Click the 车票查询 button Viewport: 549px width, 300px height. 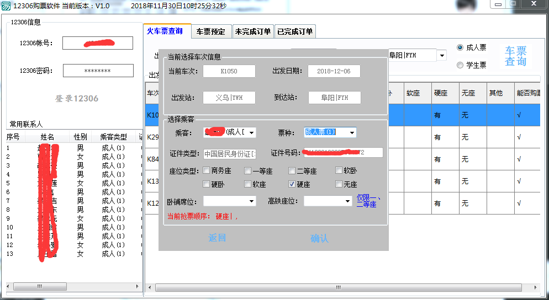tap(515, 56)
